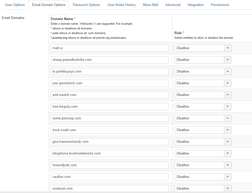This screenshot has width=252, height=193.
Task: Open the Rule dropdown for sheep.poisedtoshrike.com
Action: 203,60
